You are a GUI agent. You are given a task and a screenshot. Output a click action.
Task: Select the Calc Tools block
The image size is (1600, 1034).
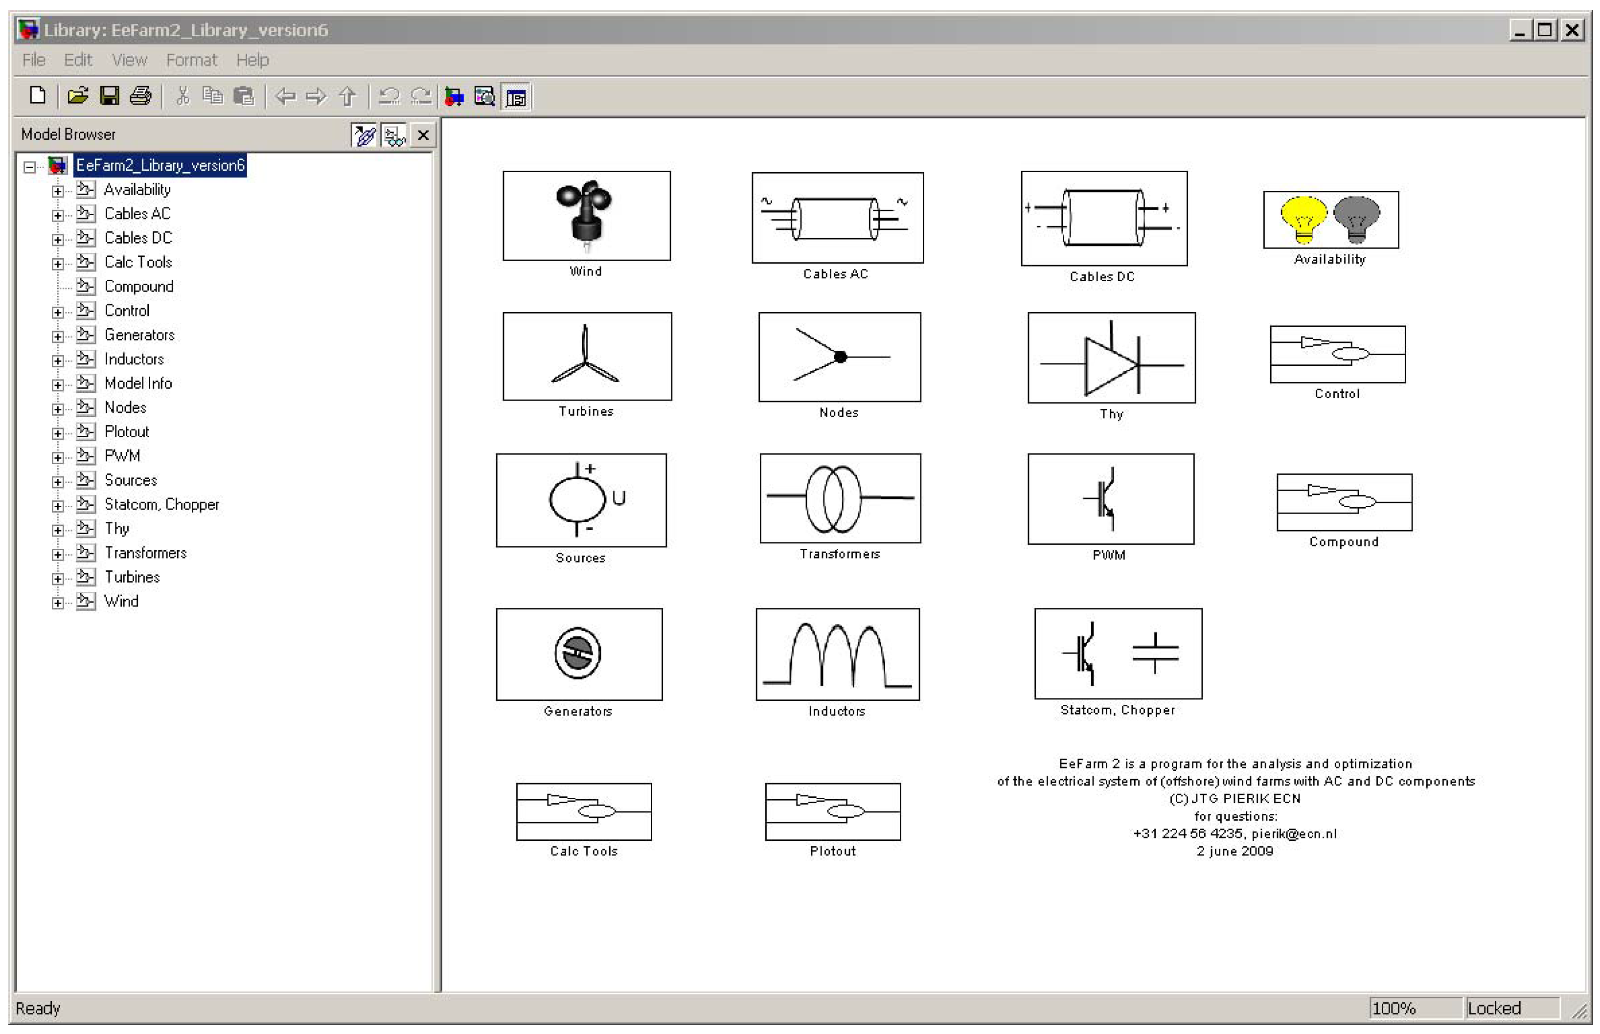coord(584,812)
